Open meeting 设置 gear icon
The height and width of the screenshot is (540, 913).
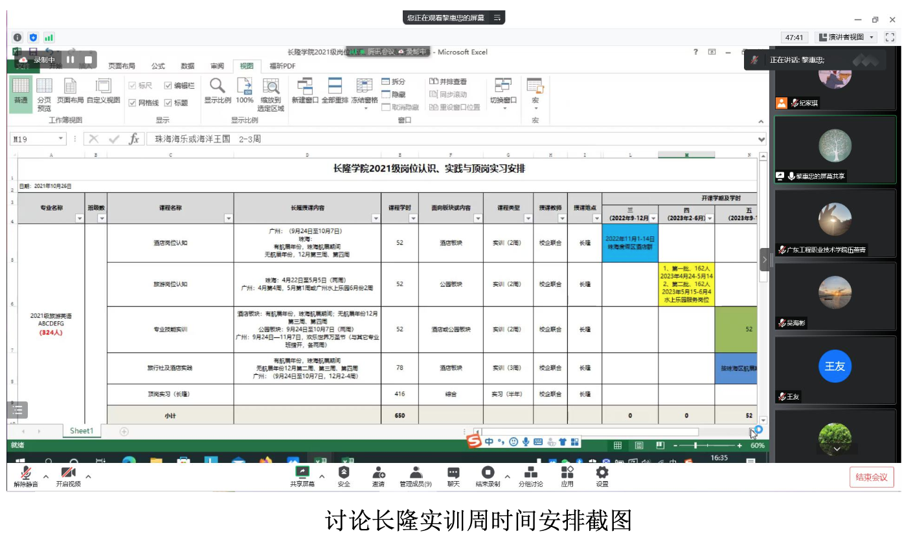click(x=602, y=473)
